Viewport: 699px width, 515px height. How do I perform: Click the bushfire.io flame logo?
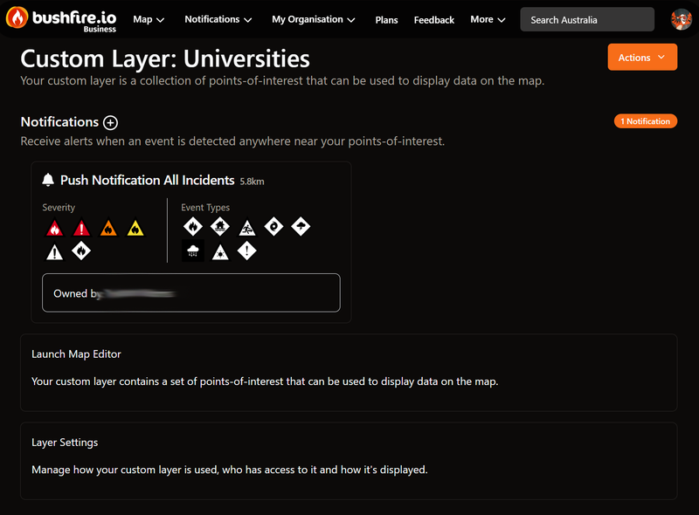[17, 17]
